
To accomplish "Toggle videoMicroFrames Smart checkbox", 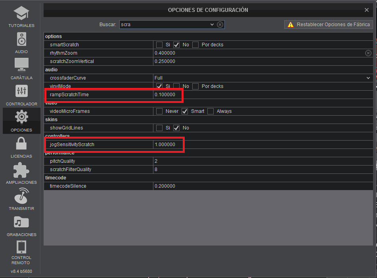I will [x=185, y=111].
